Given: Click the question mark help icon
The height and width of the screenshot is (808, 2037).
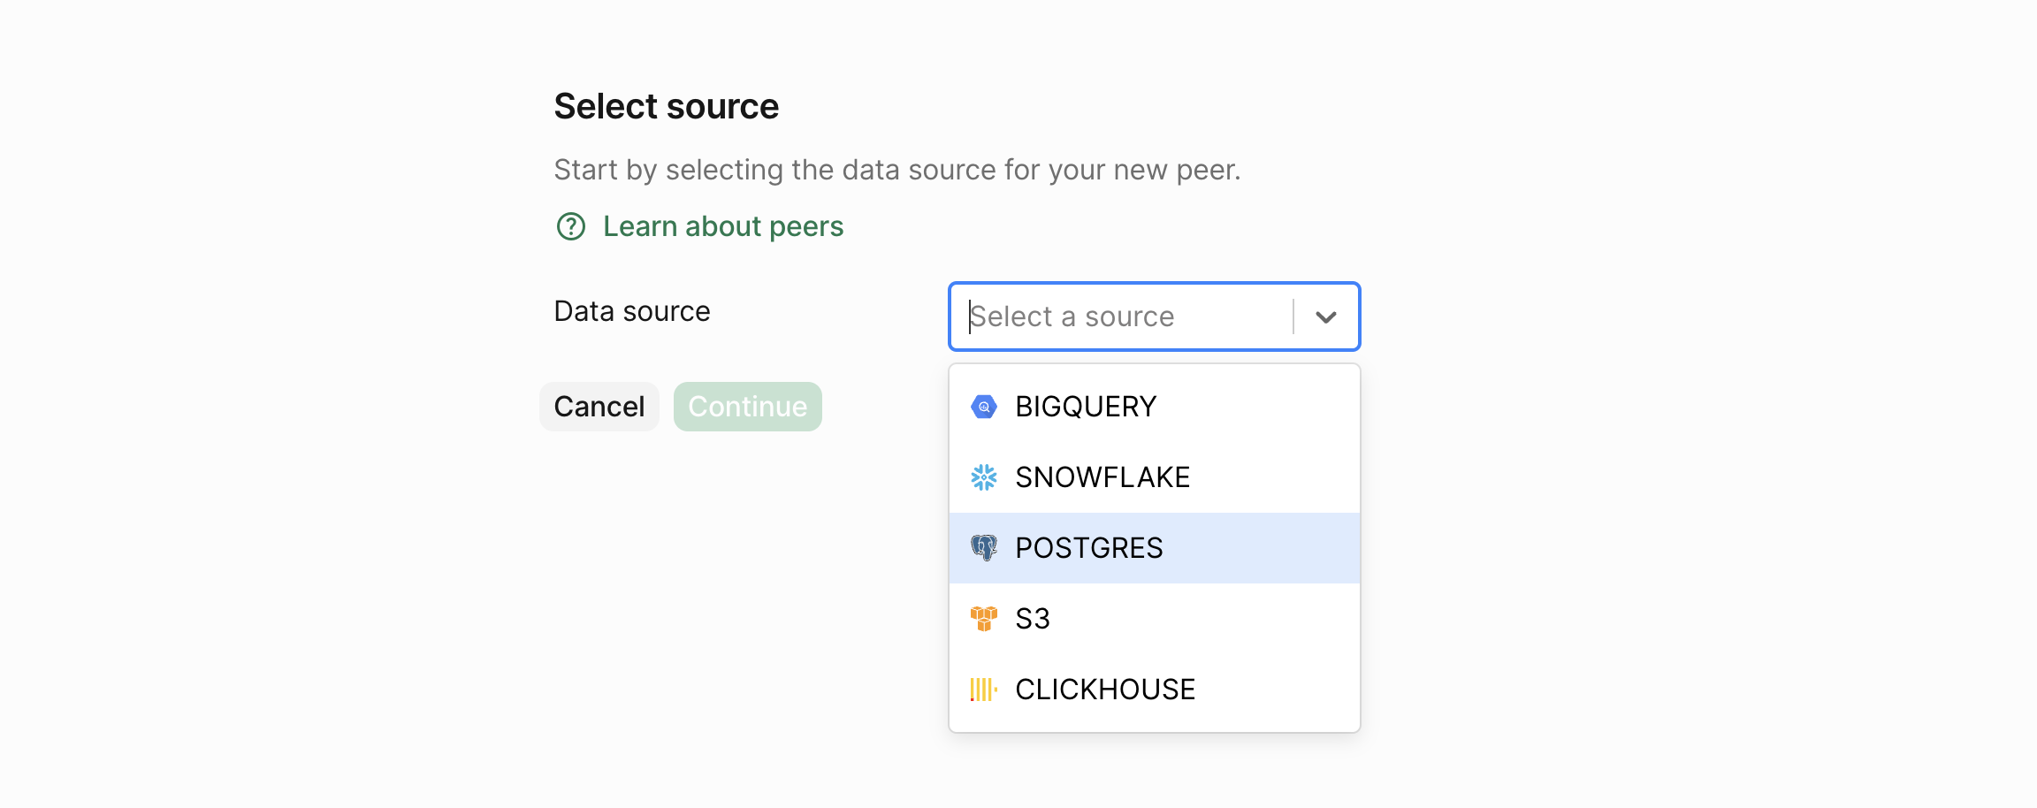Looking at the screenshot, I should click(x=571, y=227).
